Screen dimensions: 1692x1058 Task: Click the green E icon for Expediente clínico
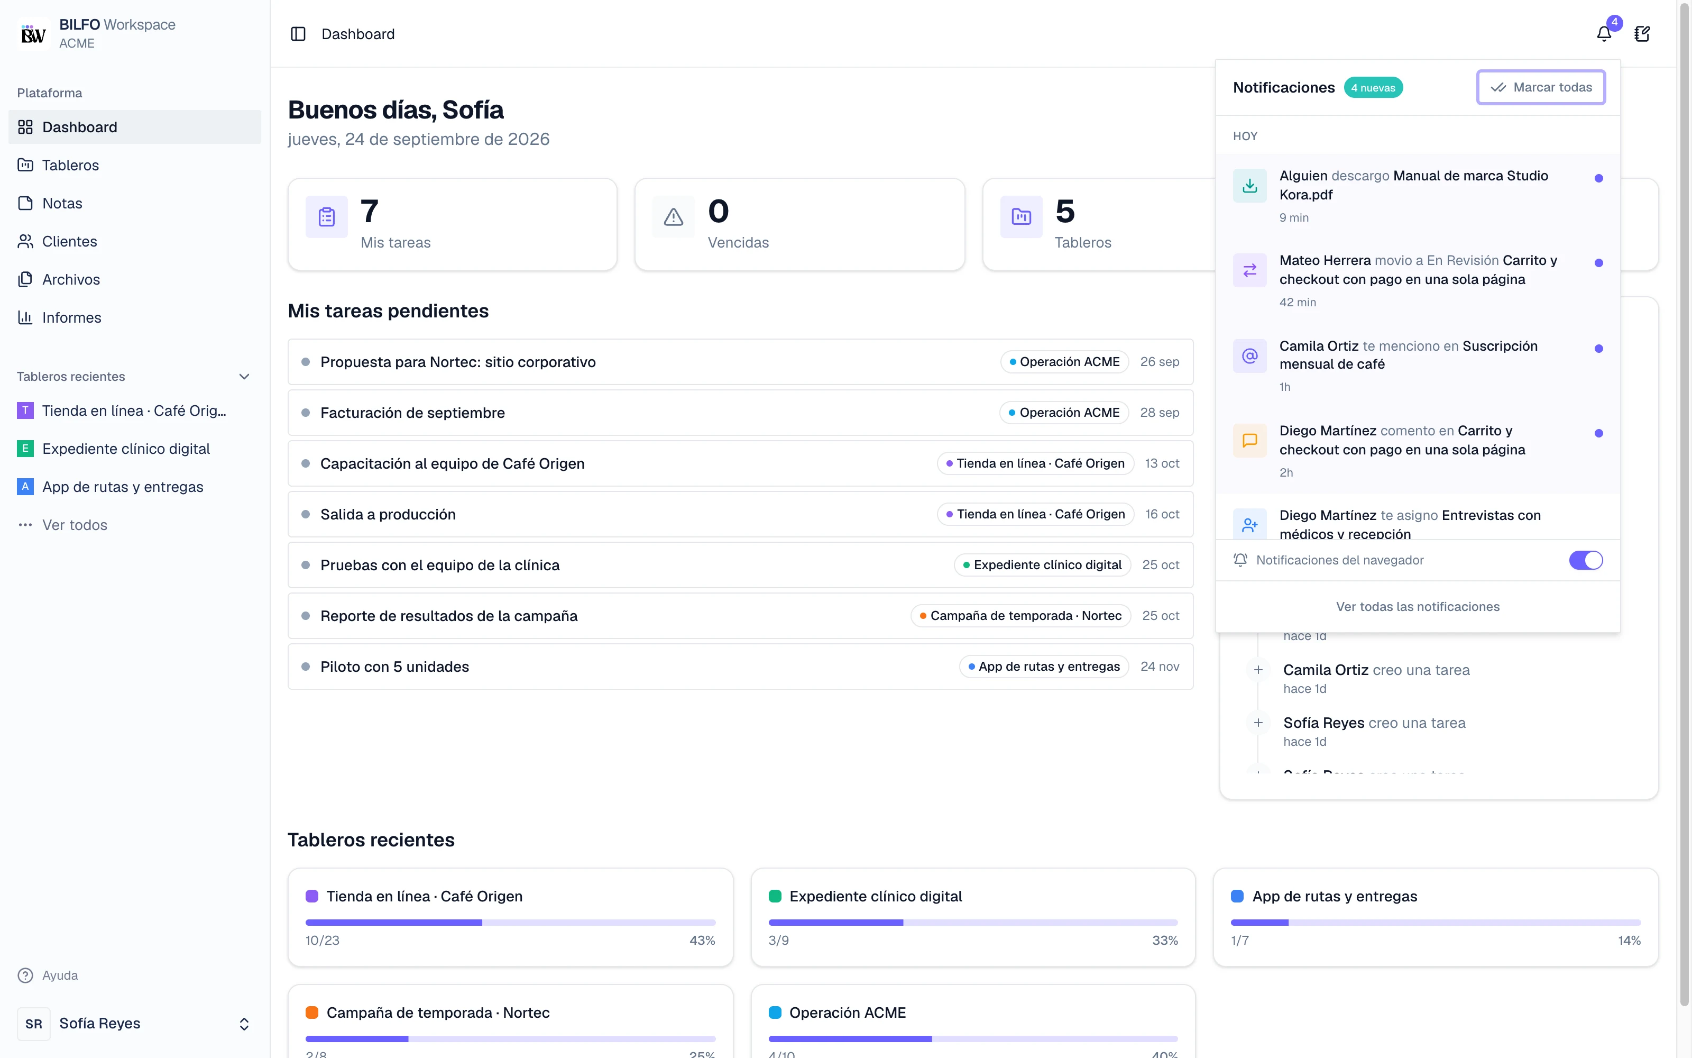[25, 449]
